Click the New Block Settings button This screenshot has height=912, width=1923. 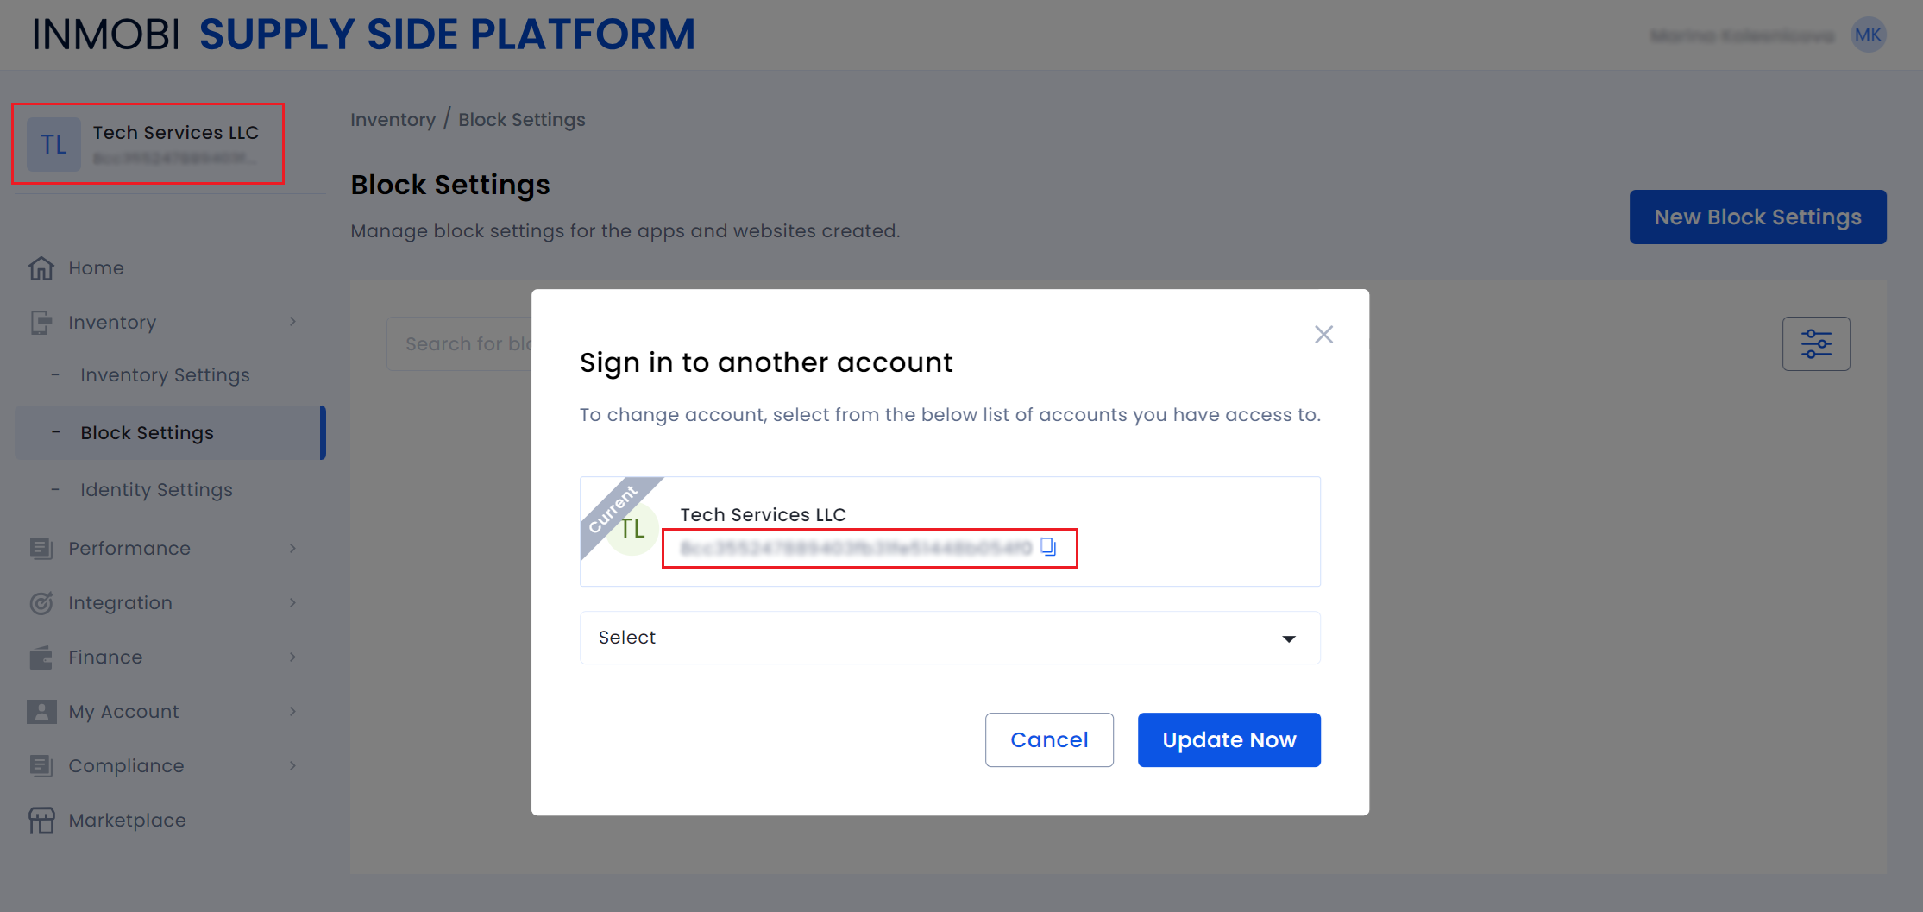click(x=1757, y=217)
